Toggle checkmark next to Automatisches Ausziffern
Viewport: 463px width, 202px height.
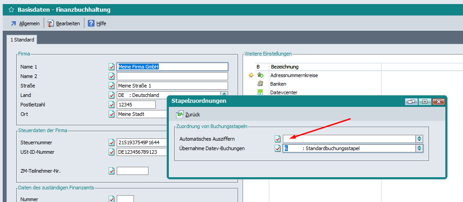(x=278, y=139)
